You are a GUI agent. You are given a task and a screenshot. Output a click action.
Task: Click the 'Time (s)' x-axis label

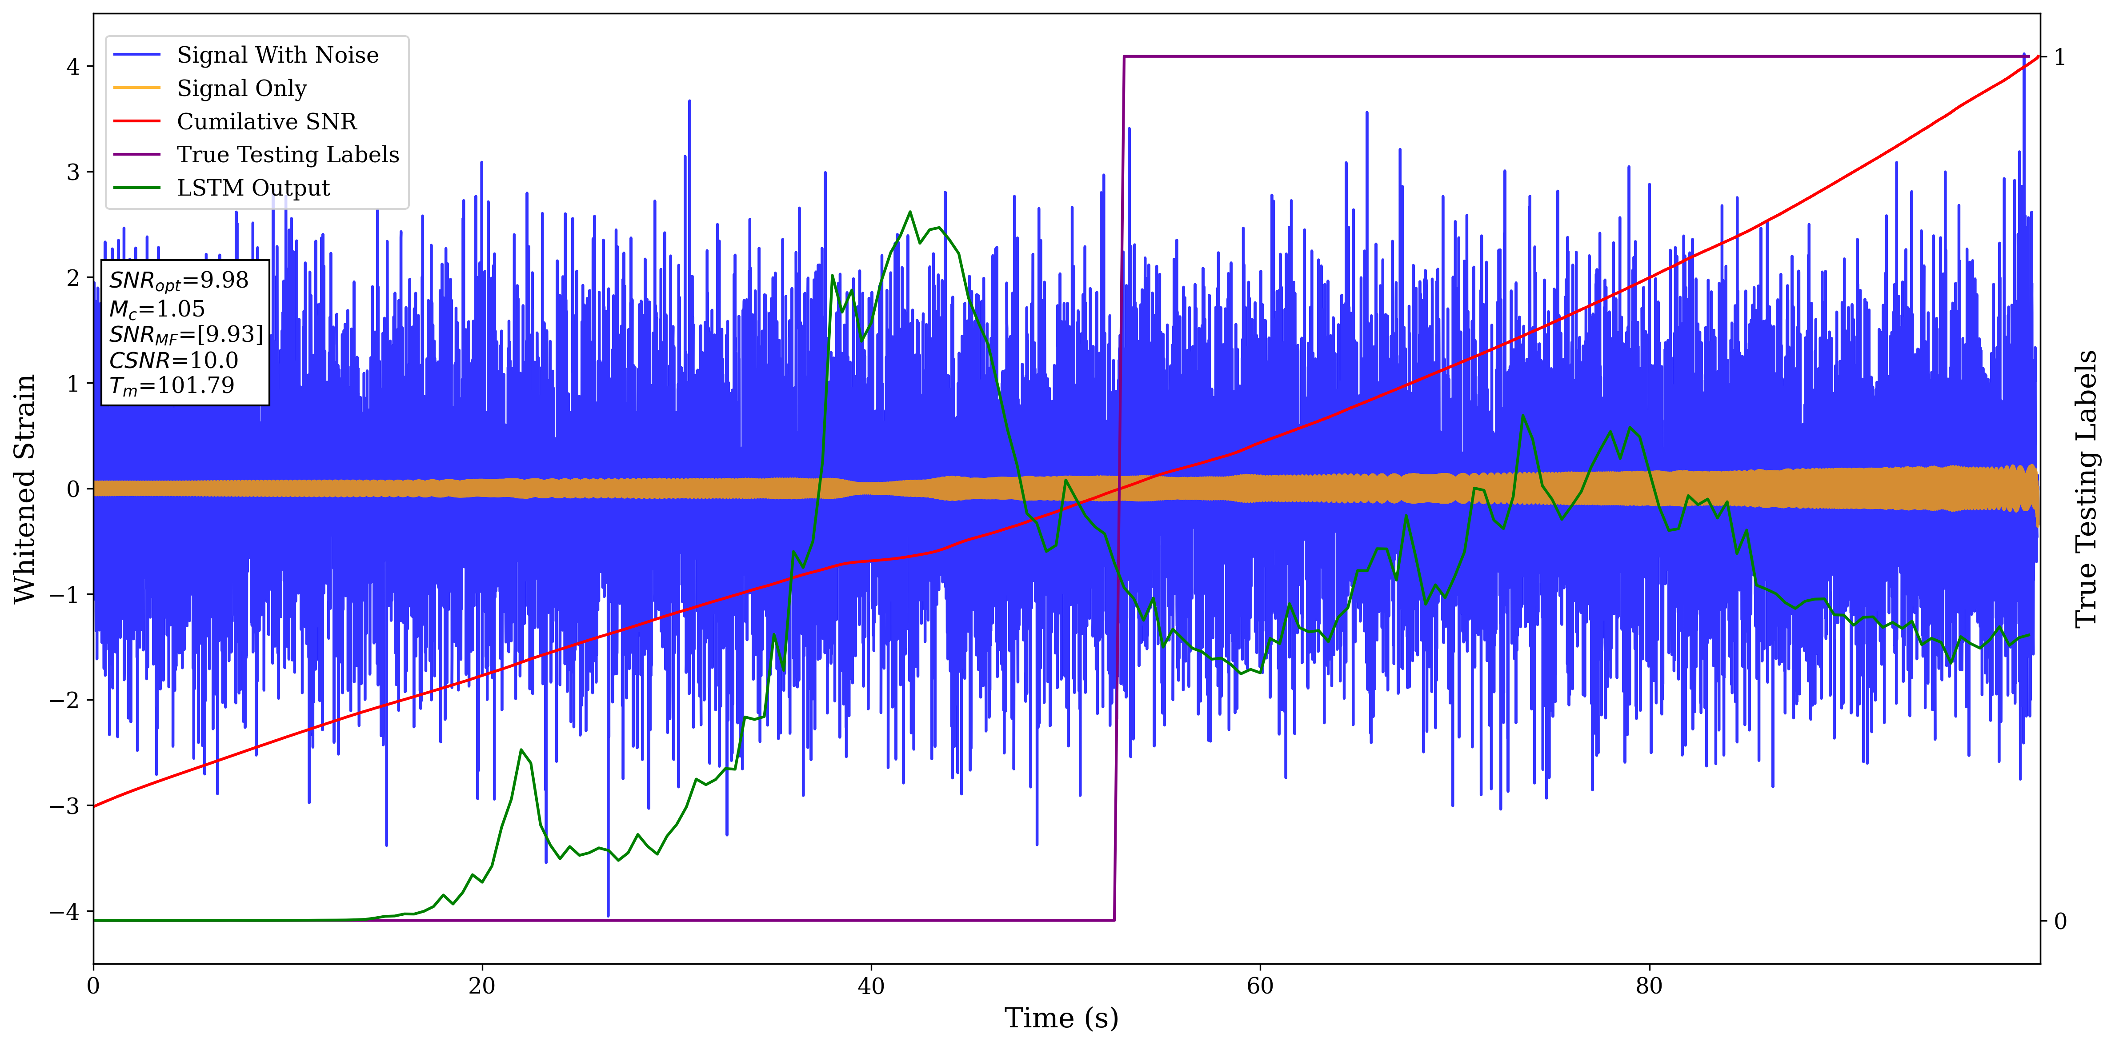click(1061, 1018)
